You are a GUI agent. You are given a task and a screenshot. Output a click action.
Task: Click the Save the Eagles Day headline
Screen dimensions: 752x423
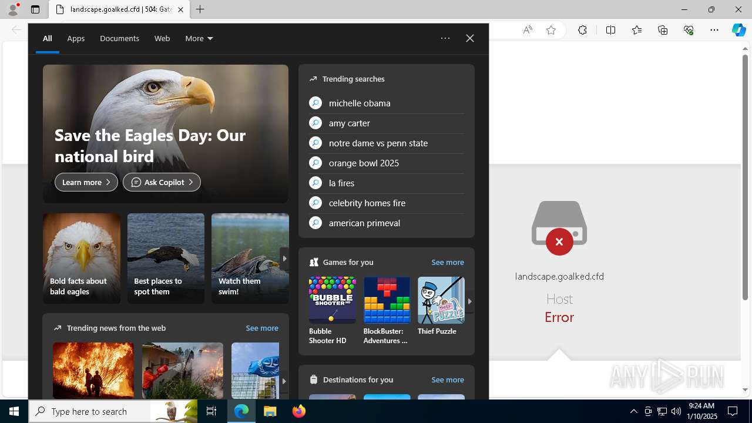(x=150, y=146)
